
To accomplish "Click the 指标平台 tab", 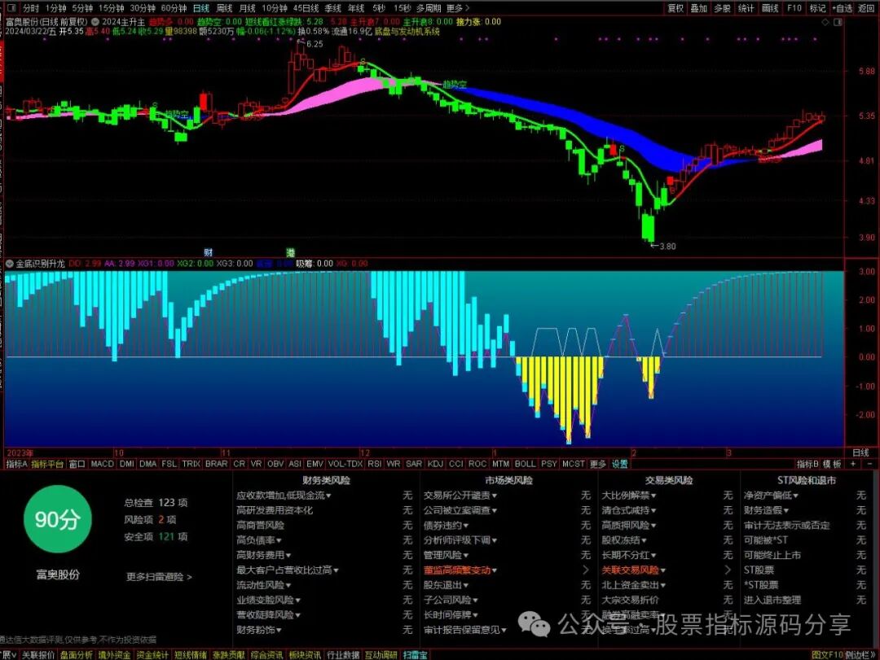I will (48, 464).
